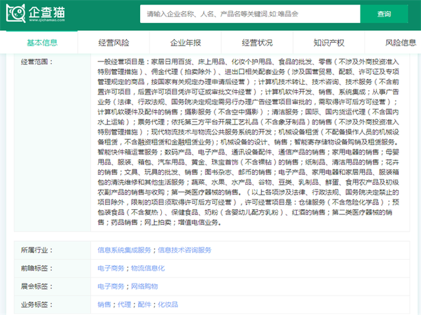The height and width of the screenshot is (315, 421).
Task: Click the 企查猫 cat logo icon
Action: point(16,13)
